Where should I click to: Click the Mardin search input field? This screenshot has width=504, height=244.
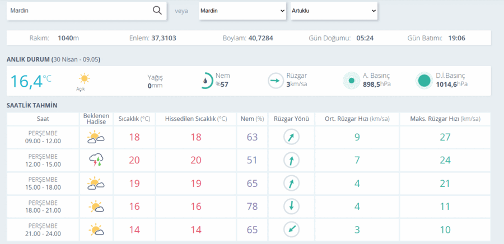79,11
